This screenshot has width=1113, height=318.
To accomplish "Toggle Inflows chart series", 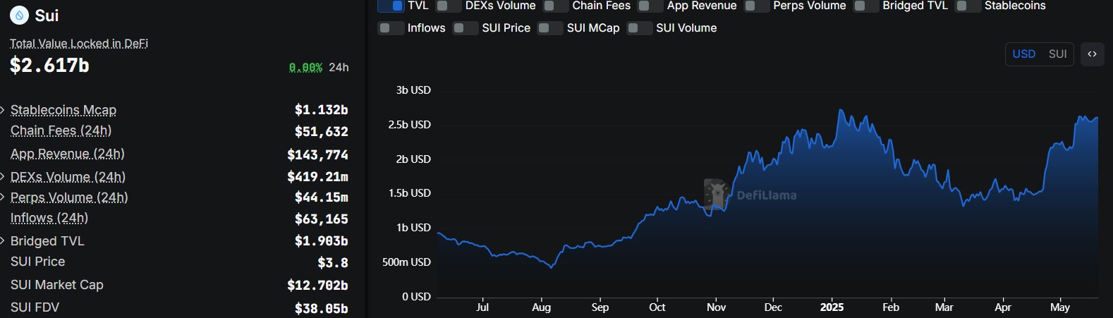I will pos(390,28).
